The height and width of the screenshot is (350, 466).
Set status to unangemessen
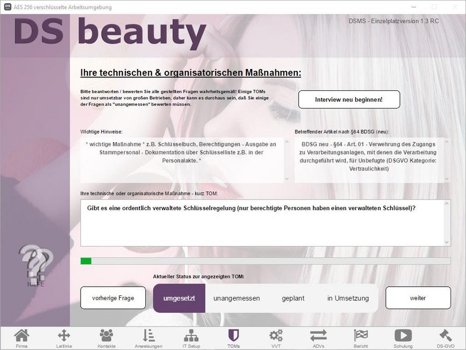237,298
